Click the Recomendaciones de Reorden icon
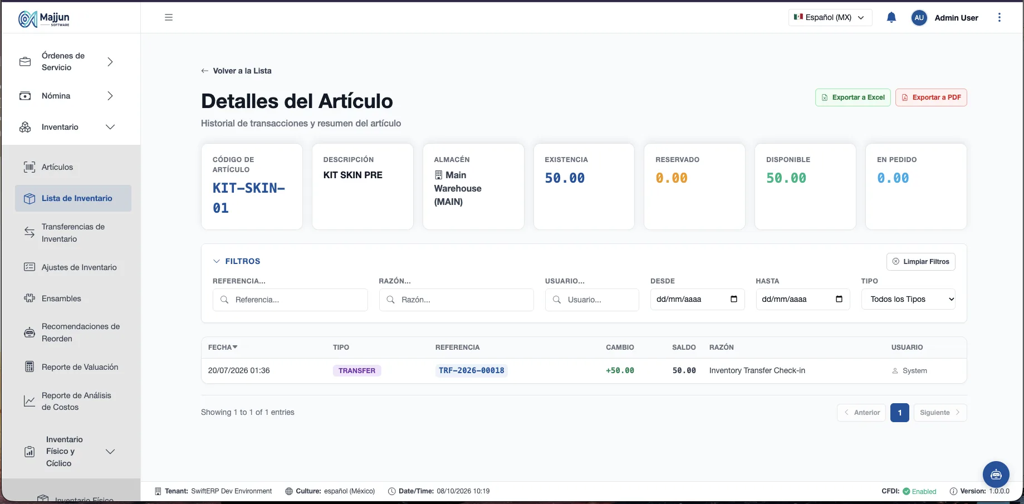The width and height of the screenshot is (1024, 504). [30, 332]
